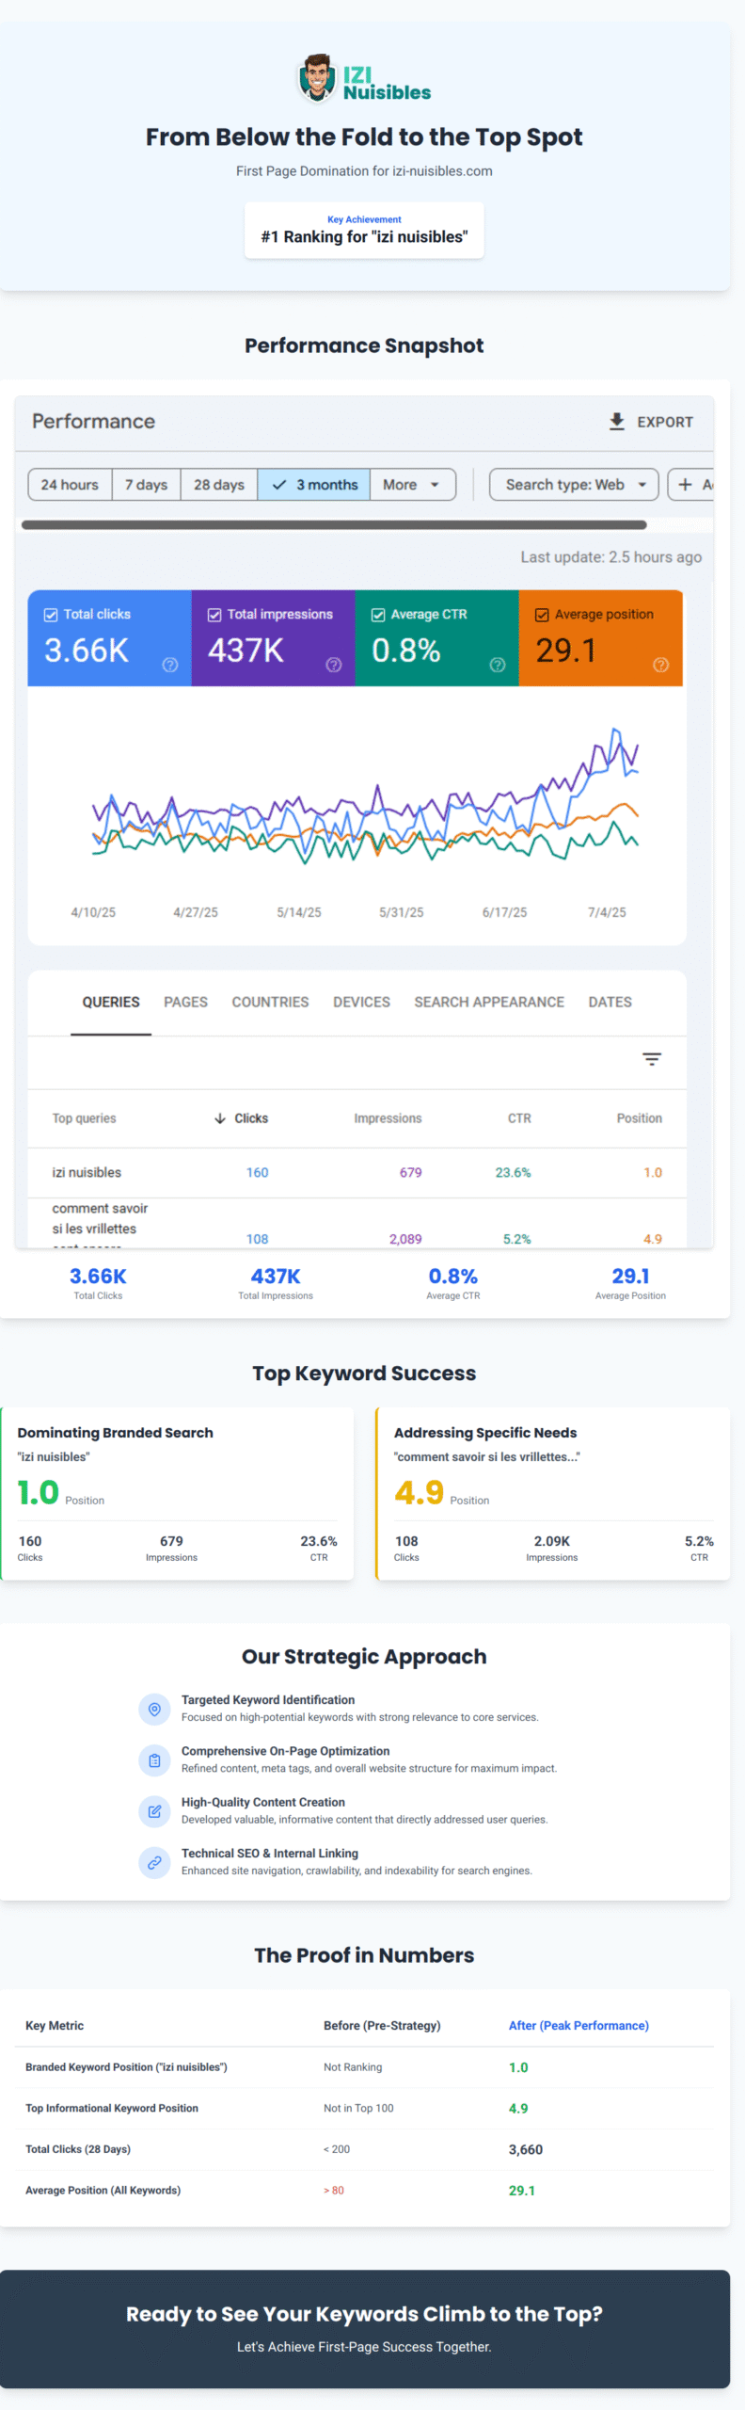
Task: Click the Total Clicks (28 Days) row label
Action: point(78,2148)
